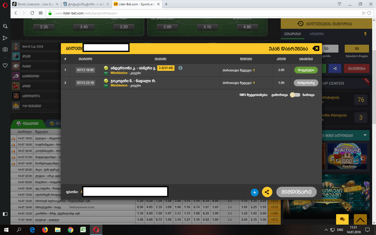Click back return label in ticket header
The image size is (376, 235).
[289, 49]
